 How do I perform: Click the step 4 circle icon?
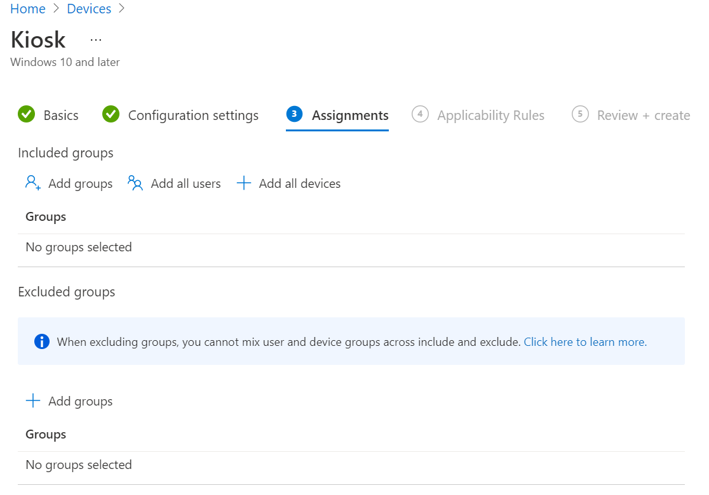click(420, 114)
